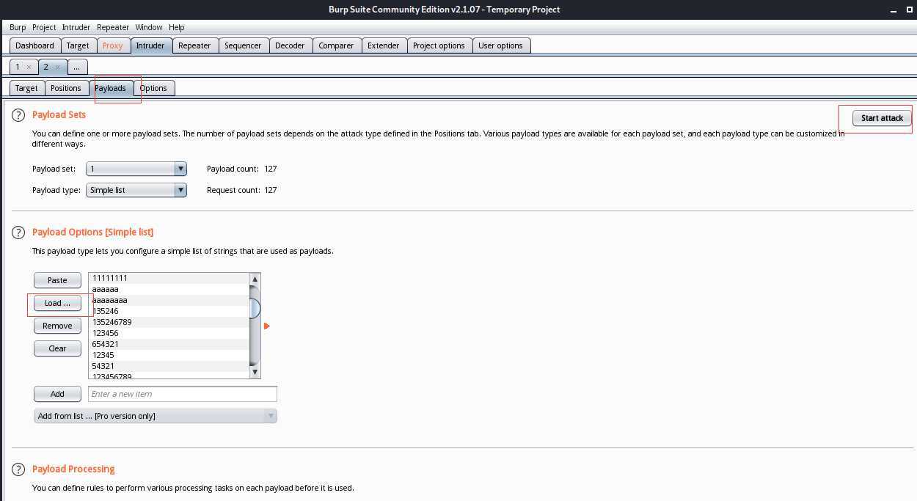Open Payload Sets help icon
Image resolution: width=917 pixels, height=501 pixels.
[x=18, y=115]
